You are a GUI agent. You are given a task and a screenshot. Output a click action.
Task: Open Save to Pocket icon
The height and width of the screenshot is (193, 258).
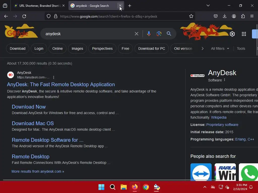pyautogui.click(x=216, y=16)
